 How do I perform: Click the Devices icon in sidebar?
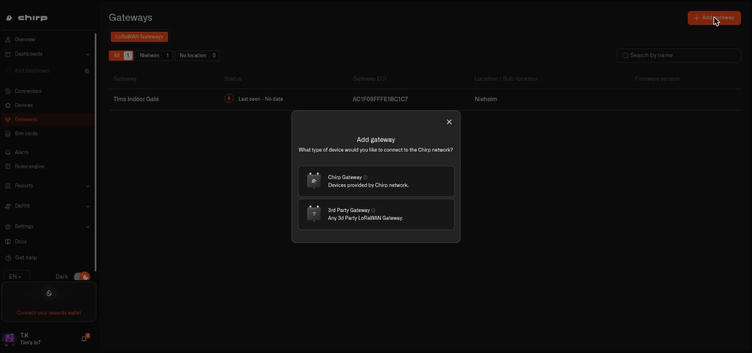click(8, 105)
